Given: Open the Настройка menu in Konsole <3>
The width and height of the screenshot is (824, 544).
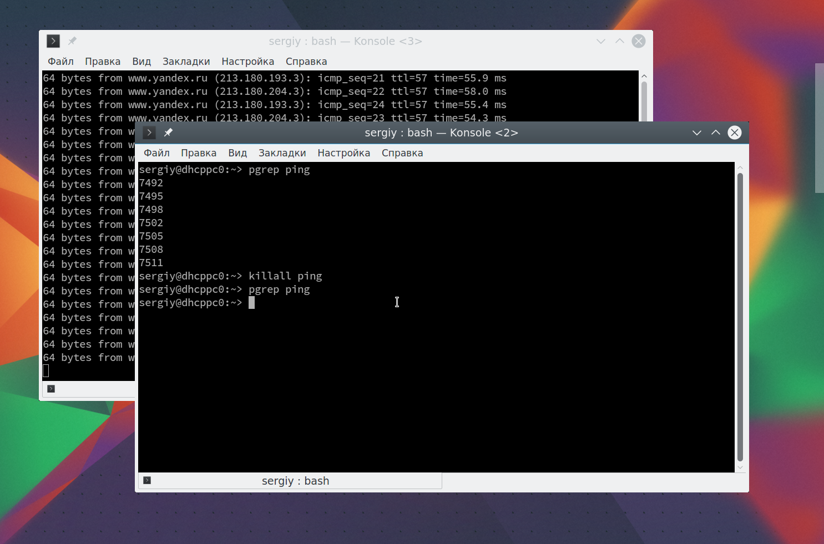Looking at the screenshot, I should coord(247,62).
